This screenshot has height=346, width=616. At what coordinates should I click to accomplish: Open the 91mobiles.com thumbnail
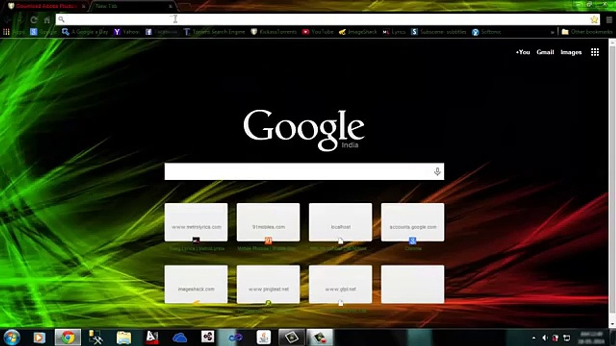pos(268,222)
